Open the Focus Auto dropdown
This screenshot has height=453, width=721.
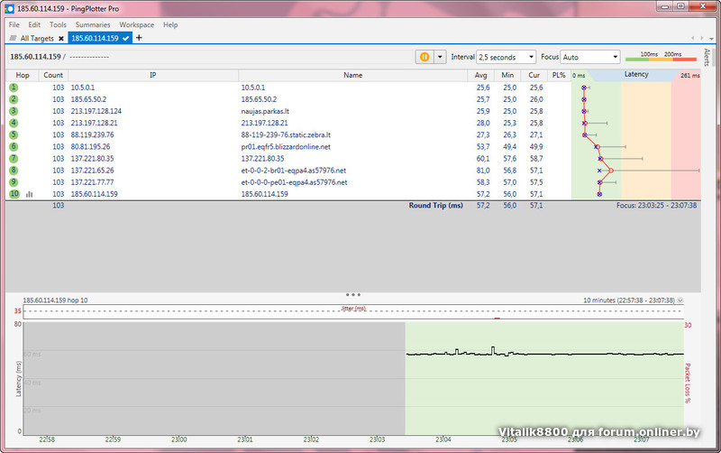(x=589, y=57)
